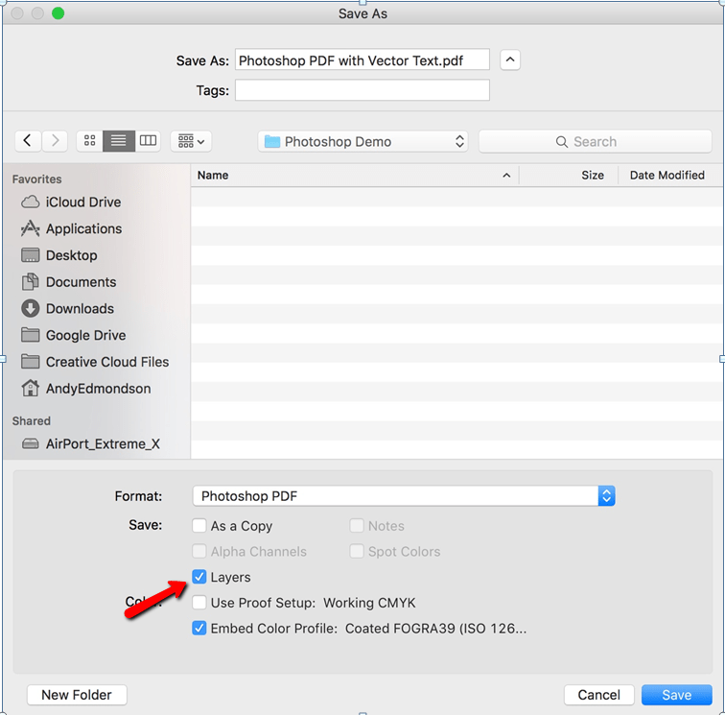
Task: Open Applications in sidebar
Action: pos(83,228)
